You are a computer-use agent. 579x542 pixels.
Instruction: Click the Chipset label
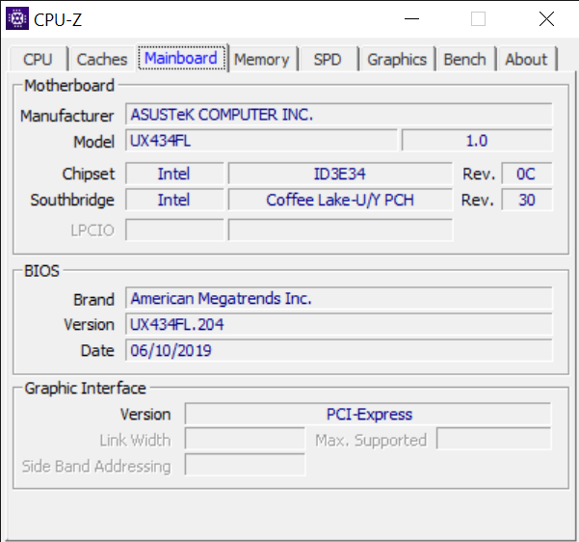pyautogui.click(x=89, y=174)
